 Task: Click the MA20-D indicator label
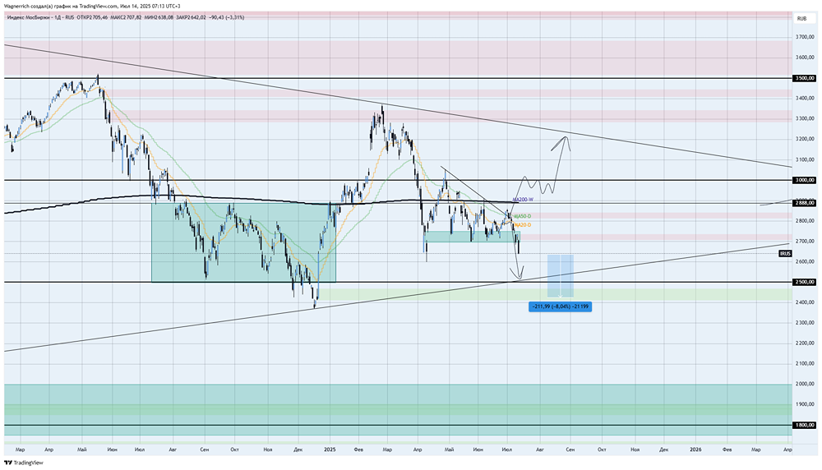(x=522, y=225)
